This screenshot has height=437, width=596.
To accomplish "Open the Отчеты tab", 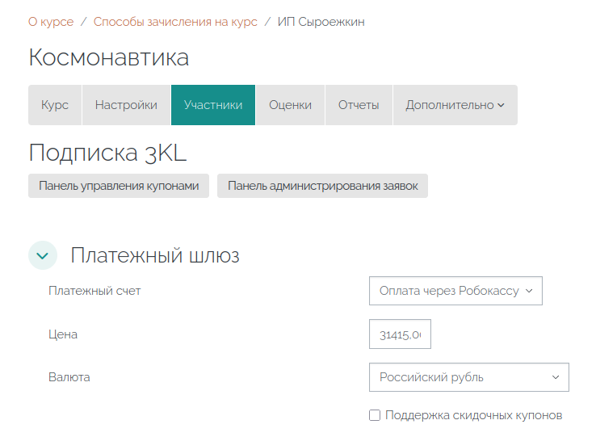I will tap(359, 105).
